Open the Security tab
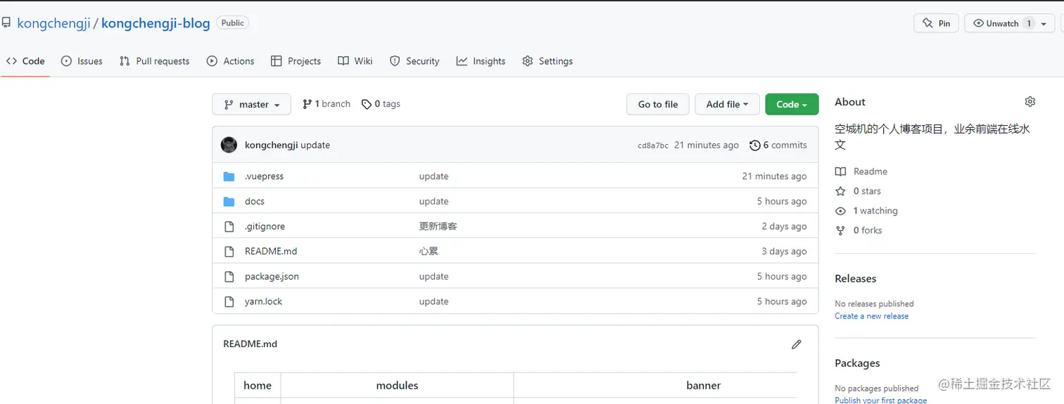 pos(414,61)
